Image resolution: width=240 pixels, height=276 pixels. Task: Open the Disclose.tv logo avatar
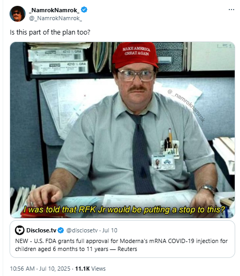click(20, 230)
